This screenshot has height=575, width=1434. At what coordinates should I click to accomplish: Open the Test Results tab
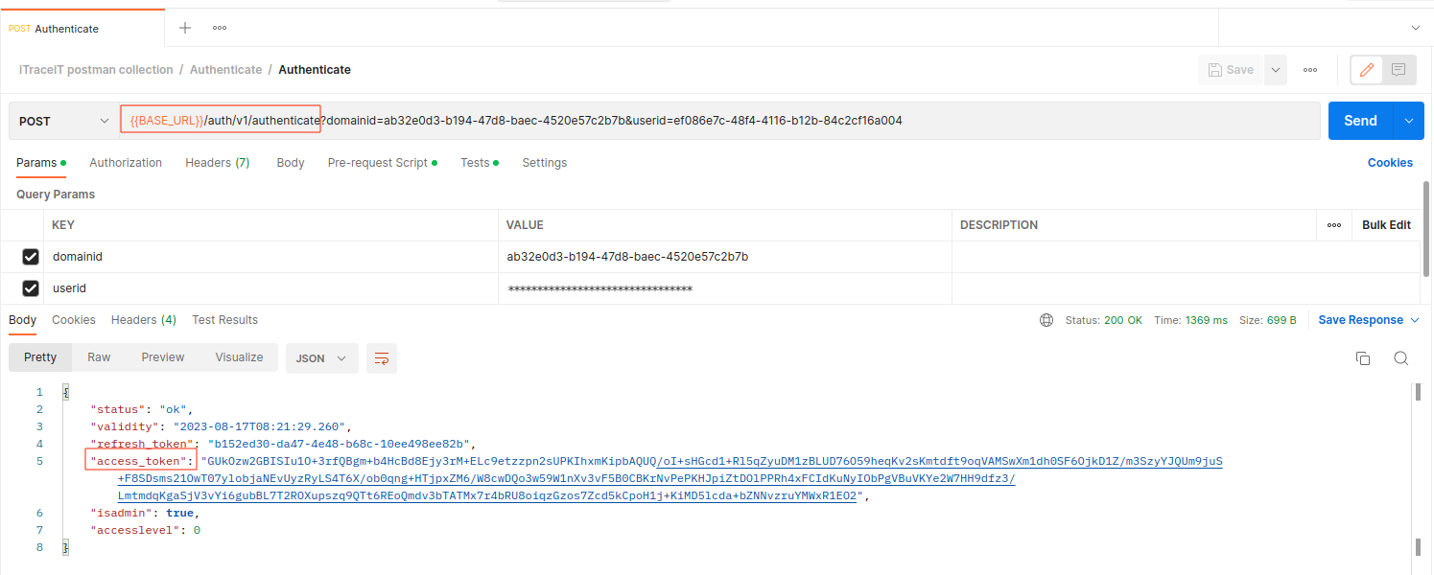point(224,320)
